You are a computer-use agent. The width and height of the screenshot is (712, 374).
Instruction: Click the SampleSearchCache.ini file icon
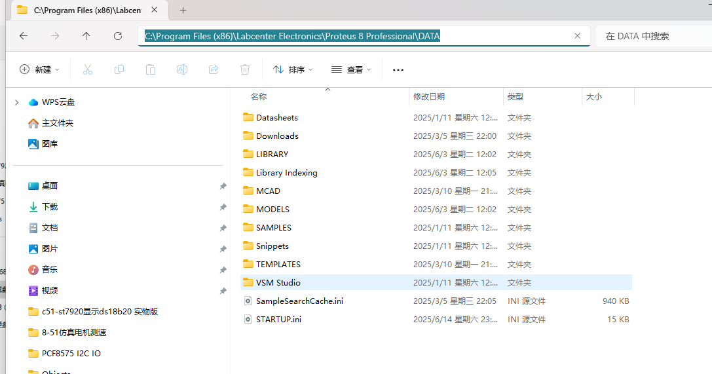pyautogui.click(x=248, y=301)
